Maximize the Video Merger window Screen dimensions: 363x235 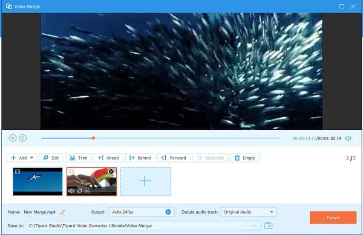pos(342,6)
